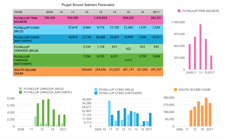The width and height of the screenshot is (225, 138).
Task: Select the chum 200,665 cell
Action: point(87,70)
